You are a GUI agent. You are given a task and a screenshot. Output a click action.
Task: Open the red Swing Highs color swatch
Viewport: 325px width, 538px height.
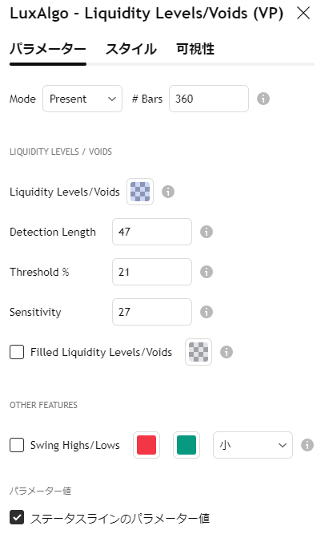click(x=146, y=445)
